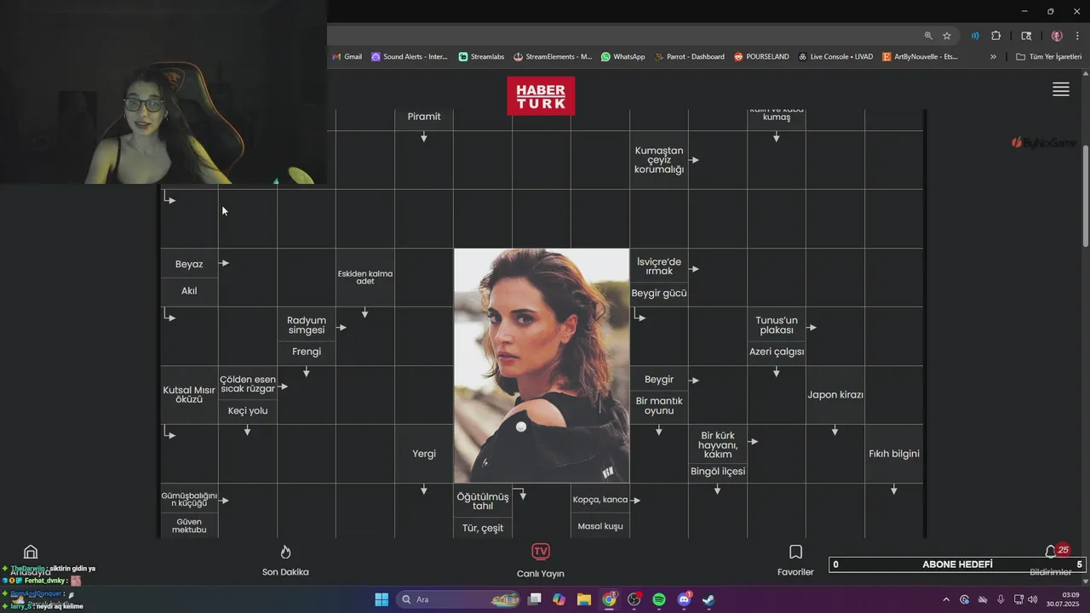Open the Chrome profile avatar

tap(1057, 36)
